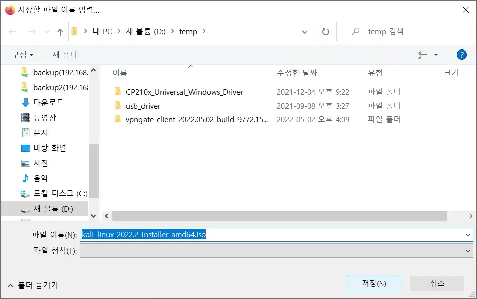The width and height of the screenshot is (477, 299).
Task: Select CP210x_Universal_Windows_Driver folder
Action: (x=184, y=92)
